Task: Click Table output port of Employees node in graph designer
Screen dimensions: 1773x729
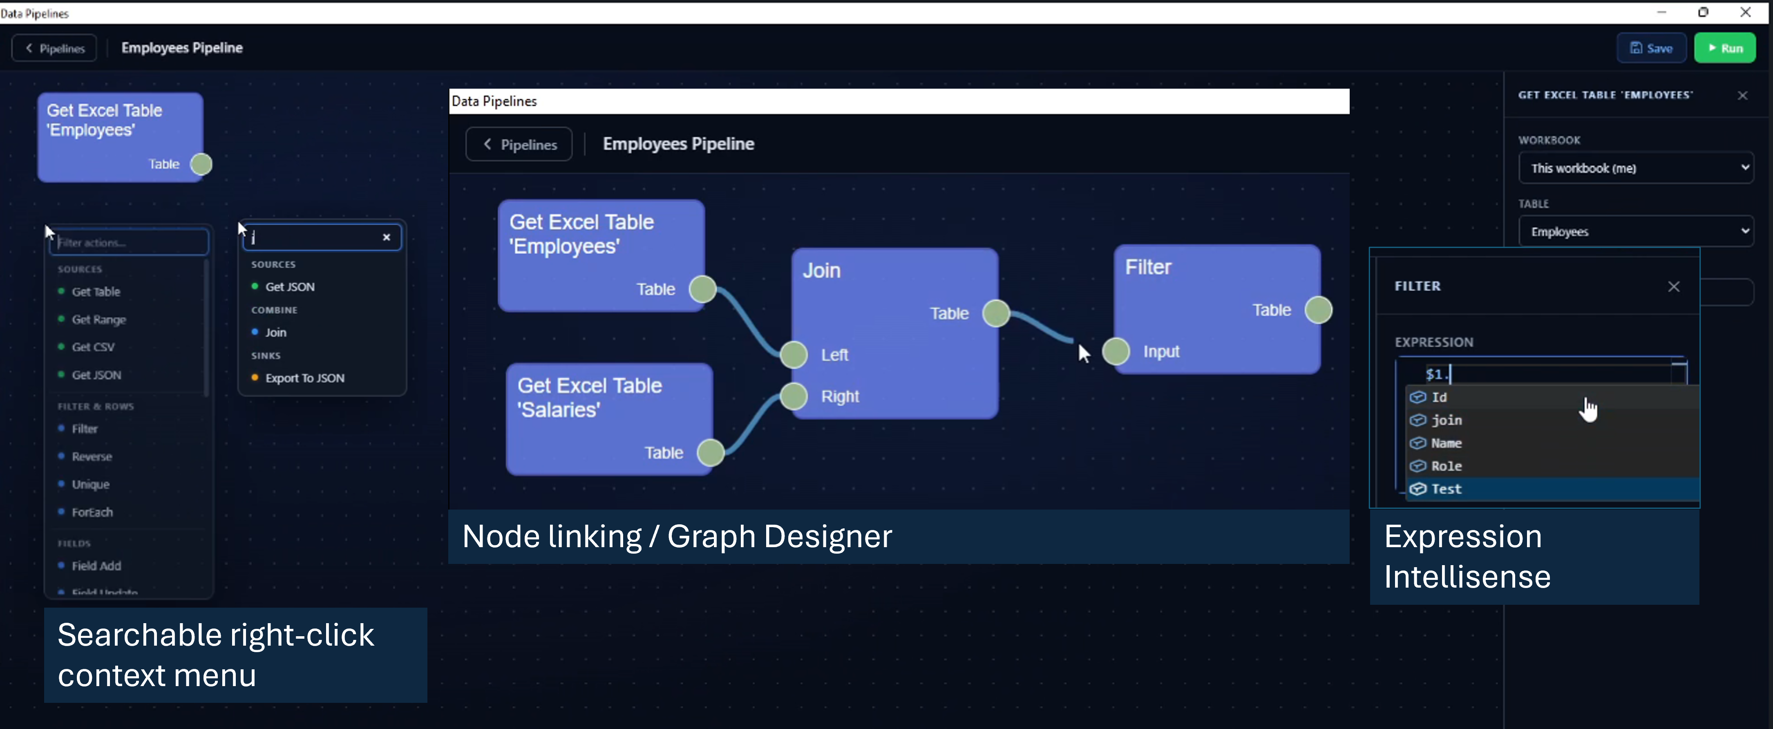Action: click(703, 289)
